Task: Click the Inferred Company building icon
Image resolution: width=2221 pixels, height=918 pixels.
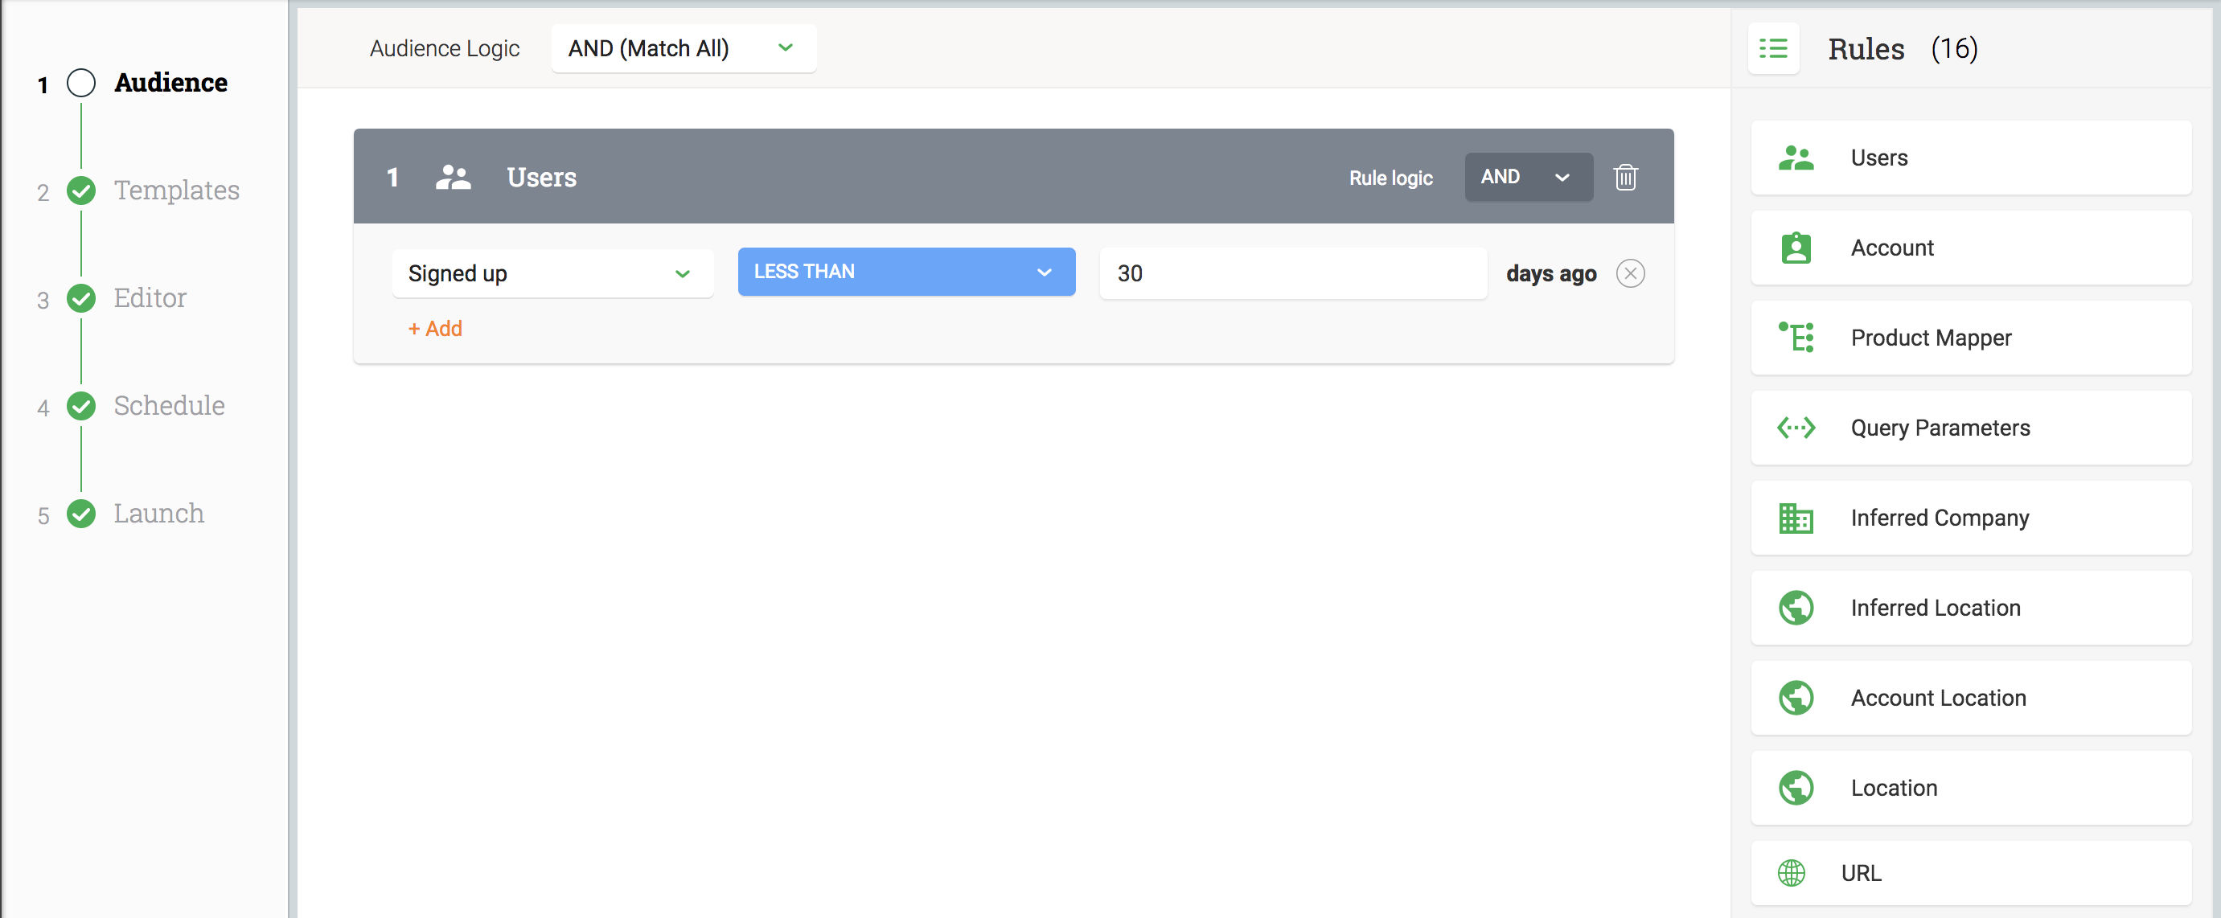Action: [x=1796, y=518]
